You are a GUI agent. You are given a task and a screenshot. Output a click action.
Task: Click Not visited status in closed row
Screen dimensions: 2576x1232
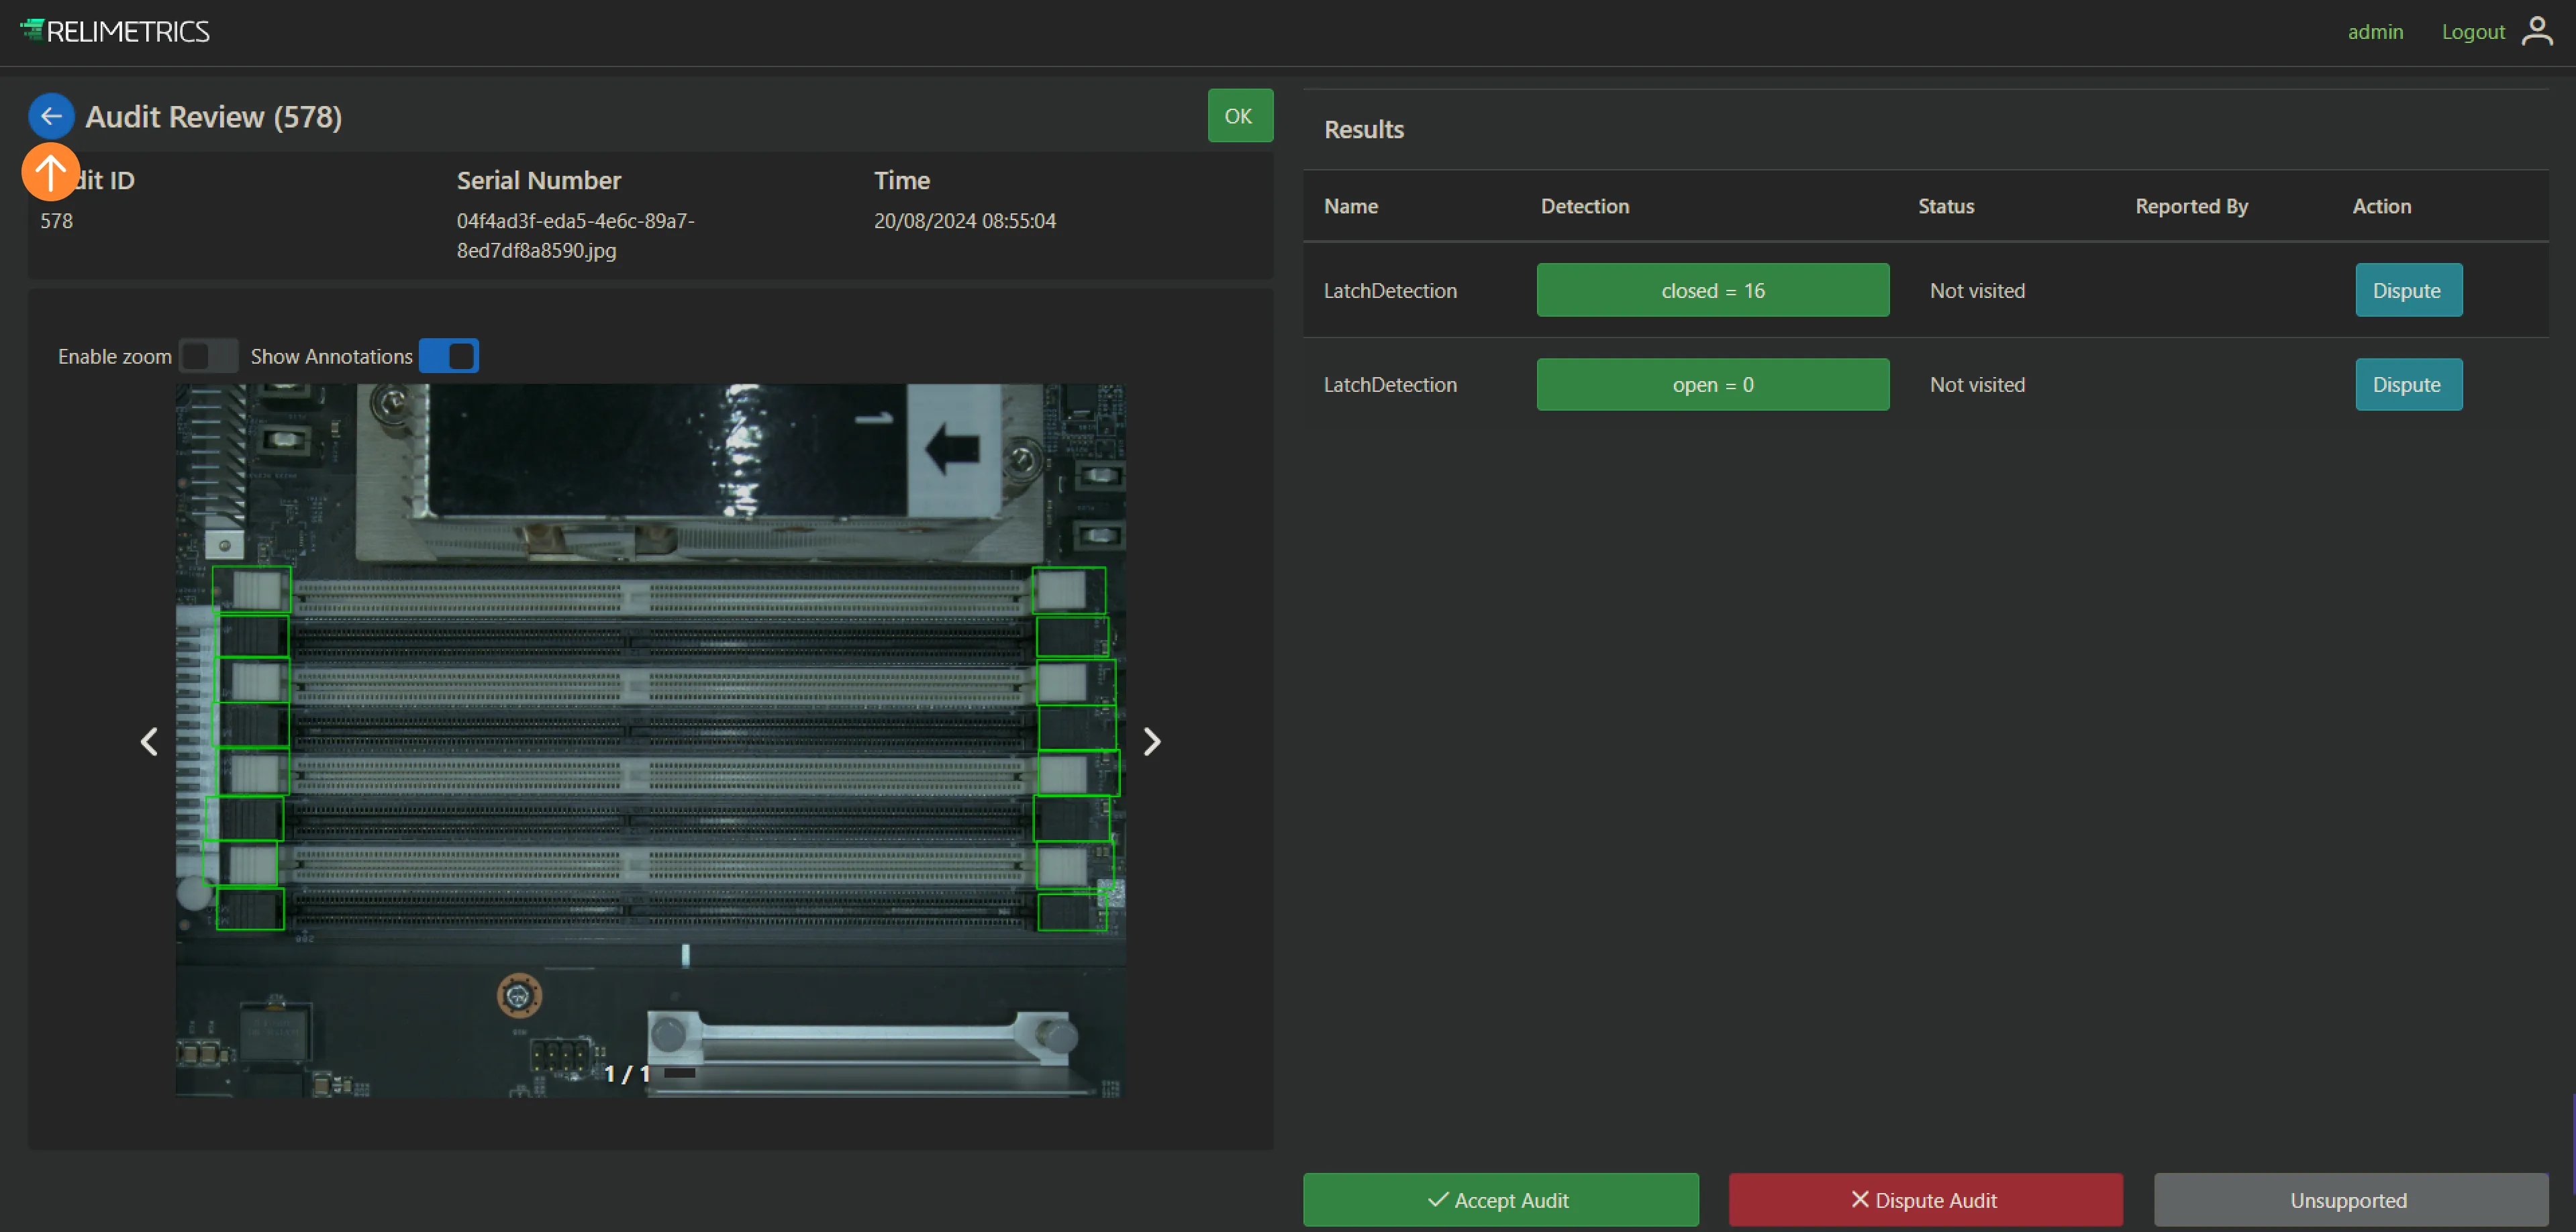click(1977, 291)
